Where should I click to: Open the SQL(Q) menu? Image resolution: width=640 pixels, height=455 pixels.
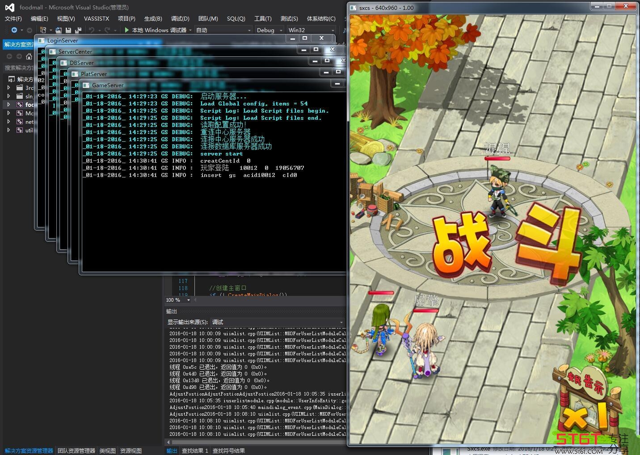tap(236, 18)
